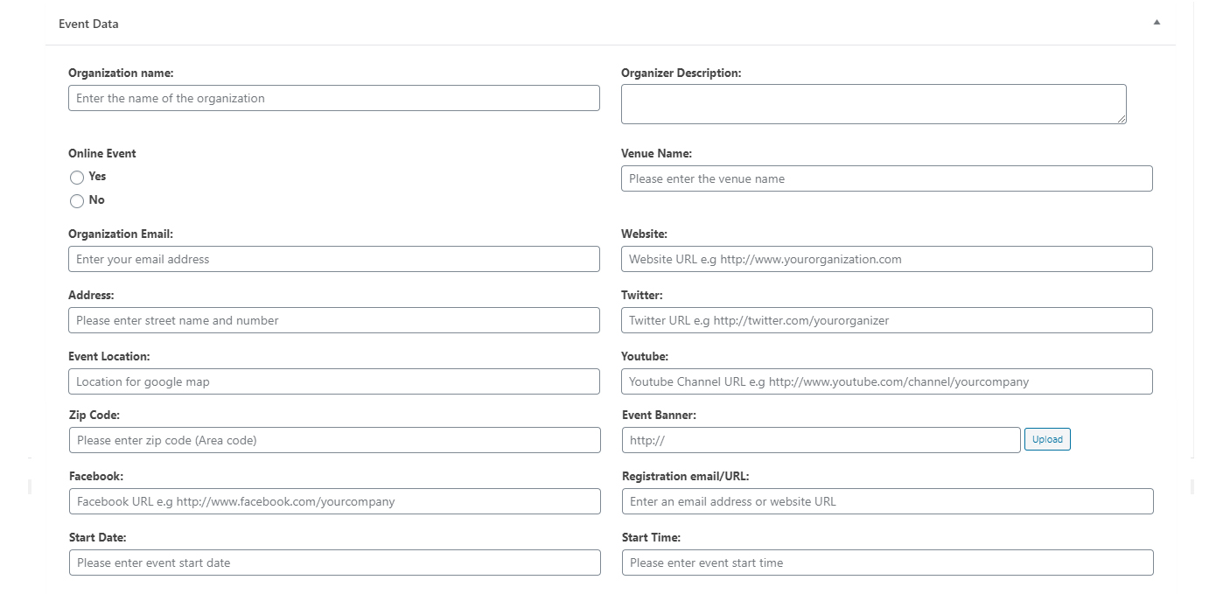The height and width of the screenshot is (594, 1223).
Task: Click the Upload button for Event Banner
Action: [x=1047, y=439]
